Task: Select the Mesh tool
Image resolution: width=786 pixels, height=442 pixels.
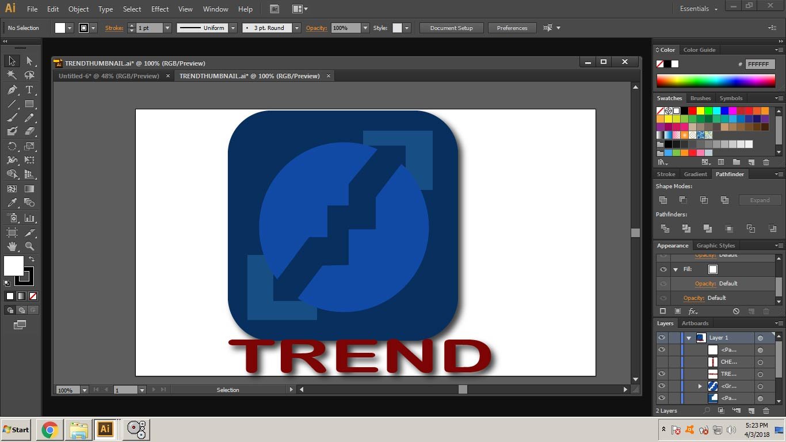Action: click(x=12, y=188)
